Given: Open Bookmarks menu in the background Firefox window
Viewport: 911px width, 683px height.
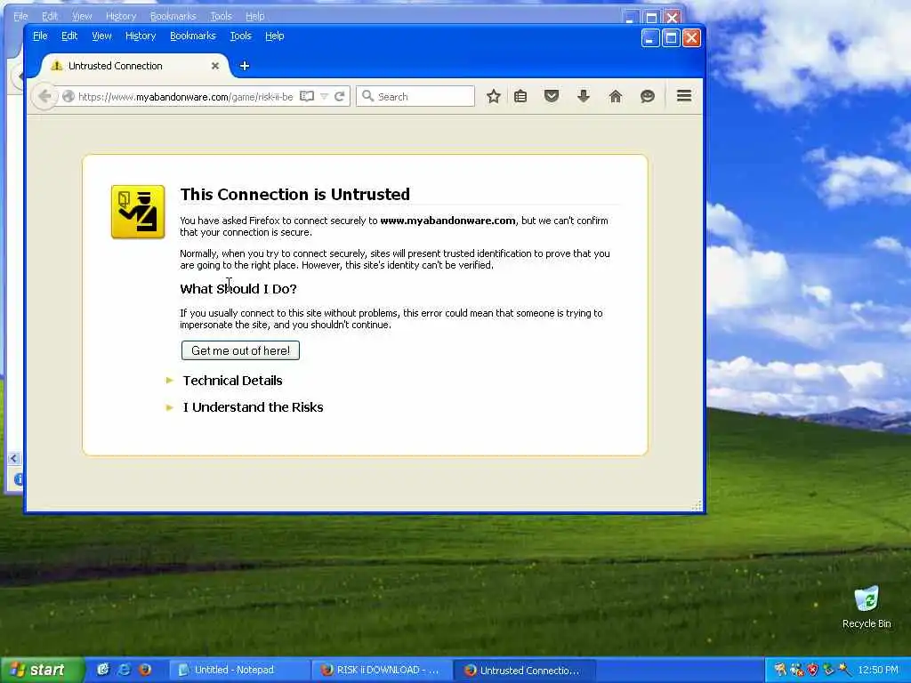Looking at the screenshot, I should 173,16.
